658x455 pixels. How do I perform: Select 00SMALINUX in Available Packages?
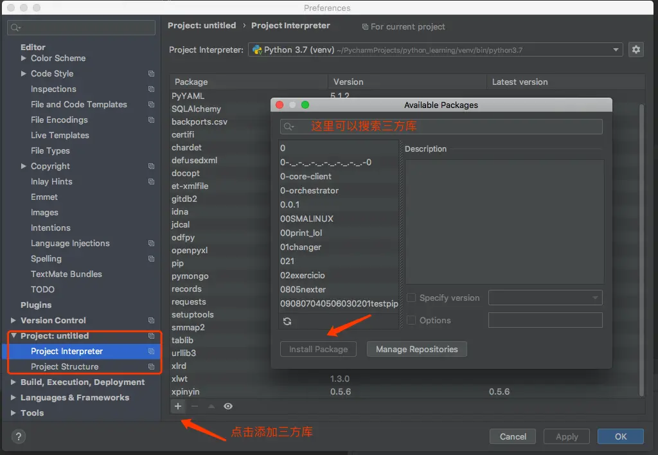click(x=339, y=219)
